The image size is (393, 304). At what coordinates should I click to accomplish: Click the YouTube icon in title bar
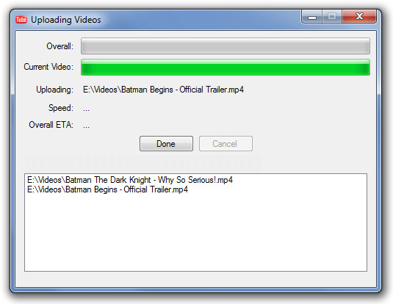click(21, 20)
